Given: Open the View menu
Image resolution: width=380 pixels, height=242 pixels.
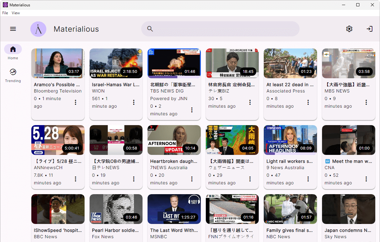Looking at the screenshot, I should [16, 13].
